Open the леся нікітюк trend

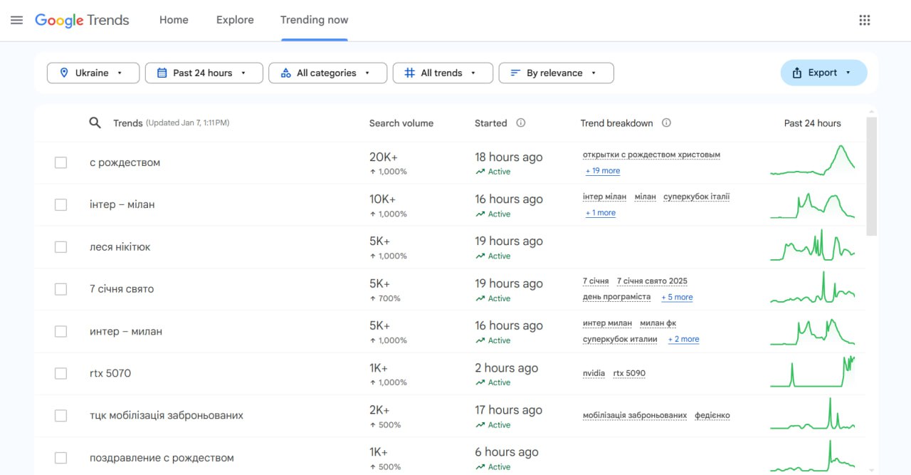tap(120, 247)
